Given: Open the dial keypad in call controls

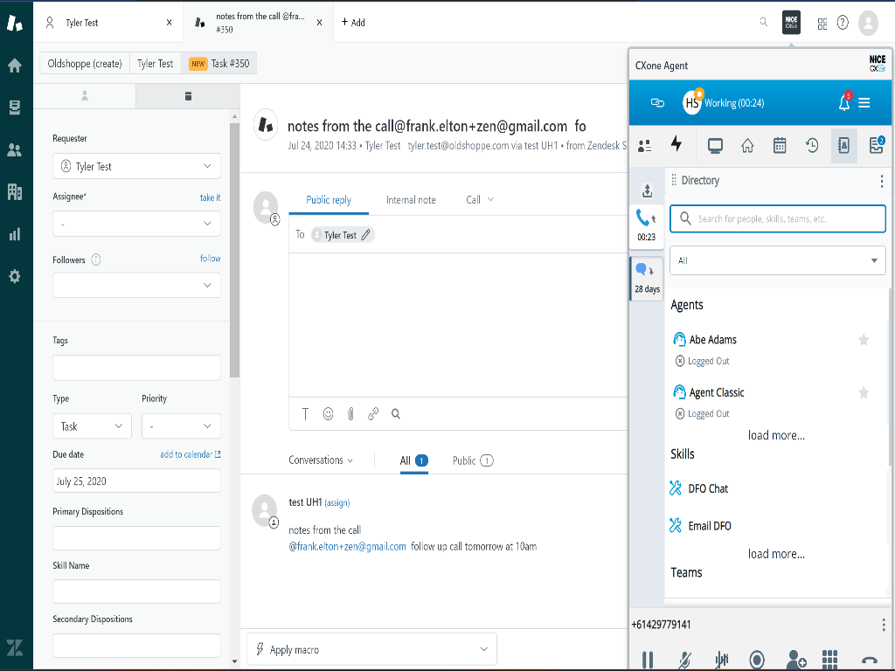Looking at the screenshot, I should 830,659.
